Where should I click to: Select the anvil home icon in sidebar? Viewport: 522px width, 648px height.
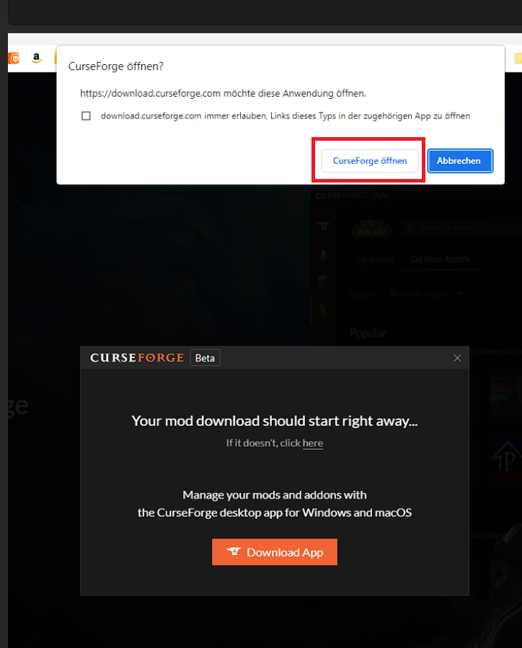tap(323, 226)
